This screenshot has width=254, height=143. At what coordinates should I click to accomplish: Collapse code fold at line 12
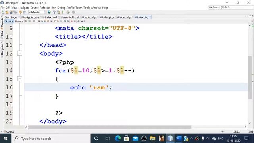click(20, 53)
